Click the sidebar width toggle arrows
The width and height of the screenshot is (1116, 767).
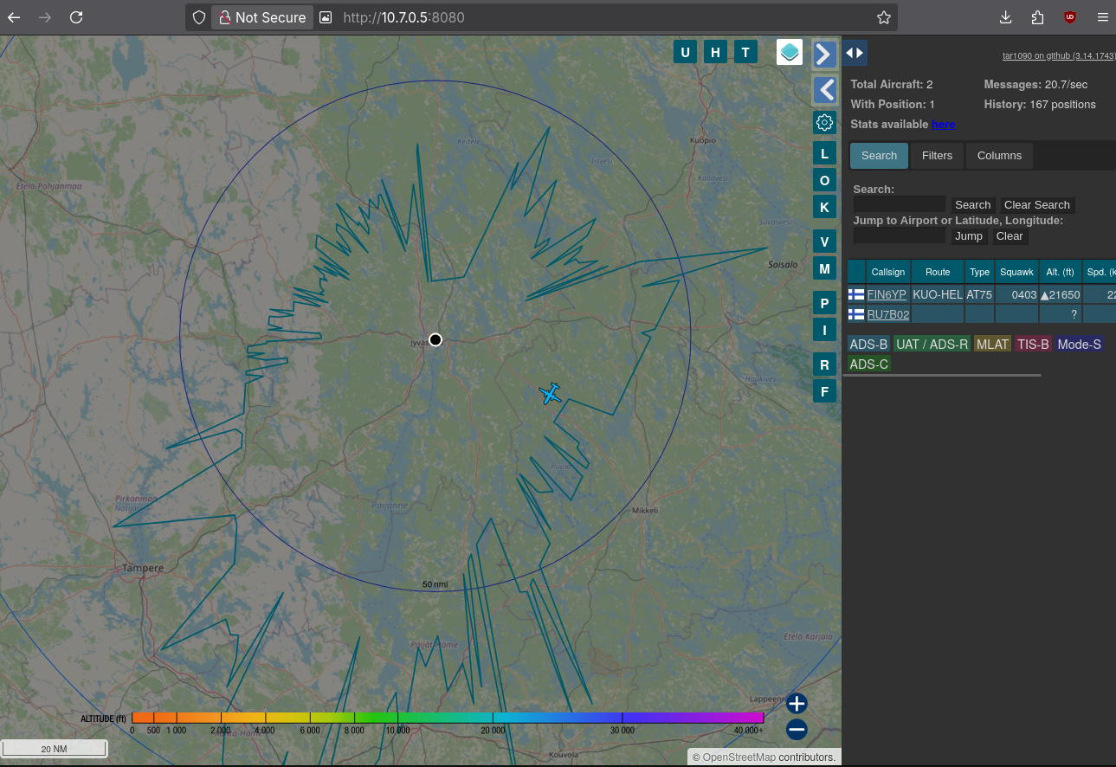855,53
